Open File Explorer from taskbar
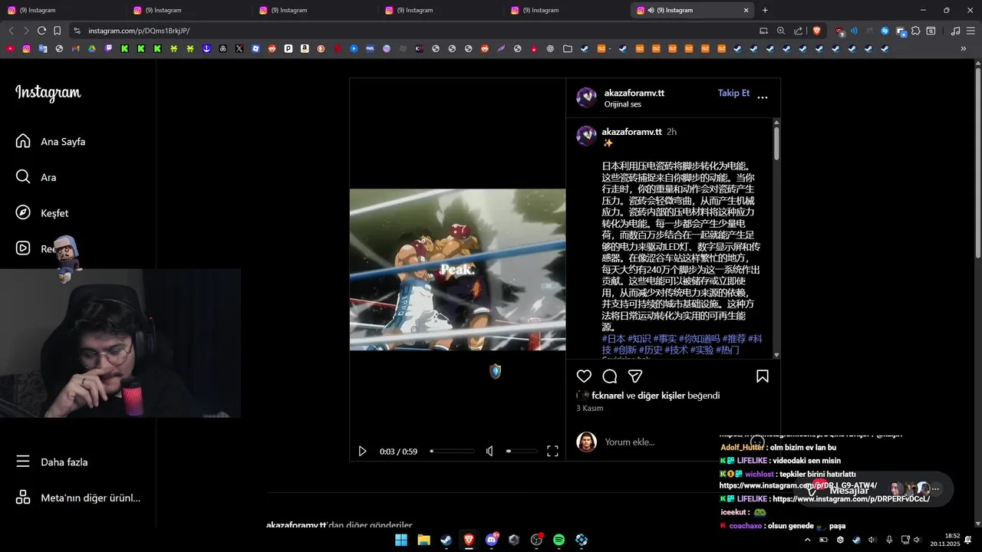 tap(423, 540)
